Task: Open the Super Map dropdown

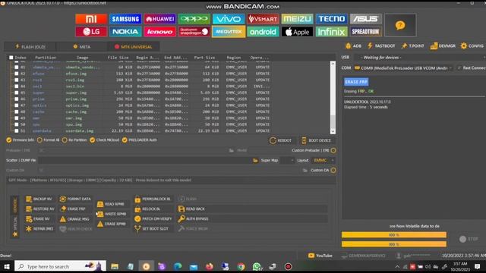Action: (x=287, y=160)
